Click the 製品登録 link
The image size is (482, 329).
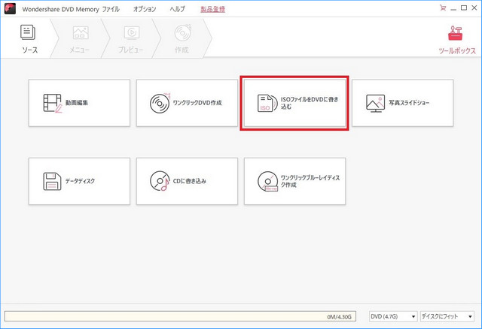(212, 9)
